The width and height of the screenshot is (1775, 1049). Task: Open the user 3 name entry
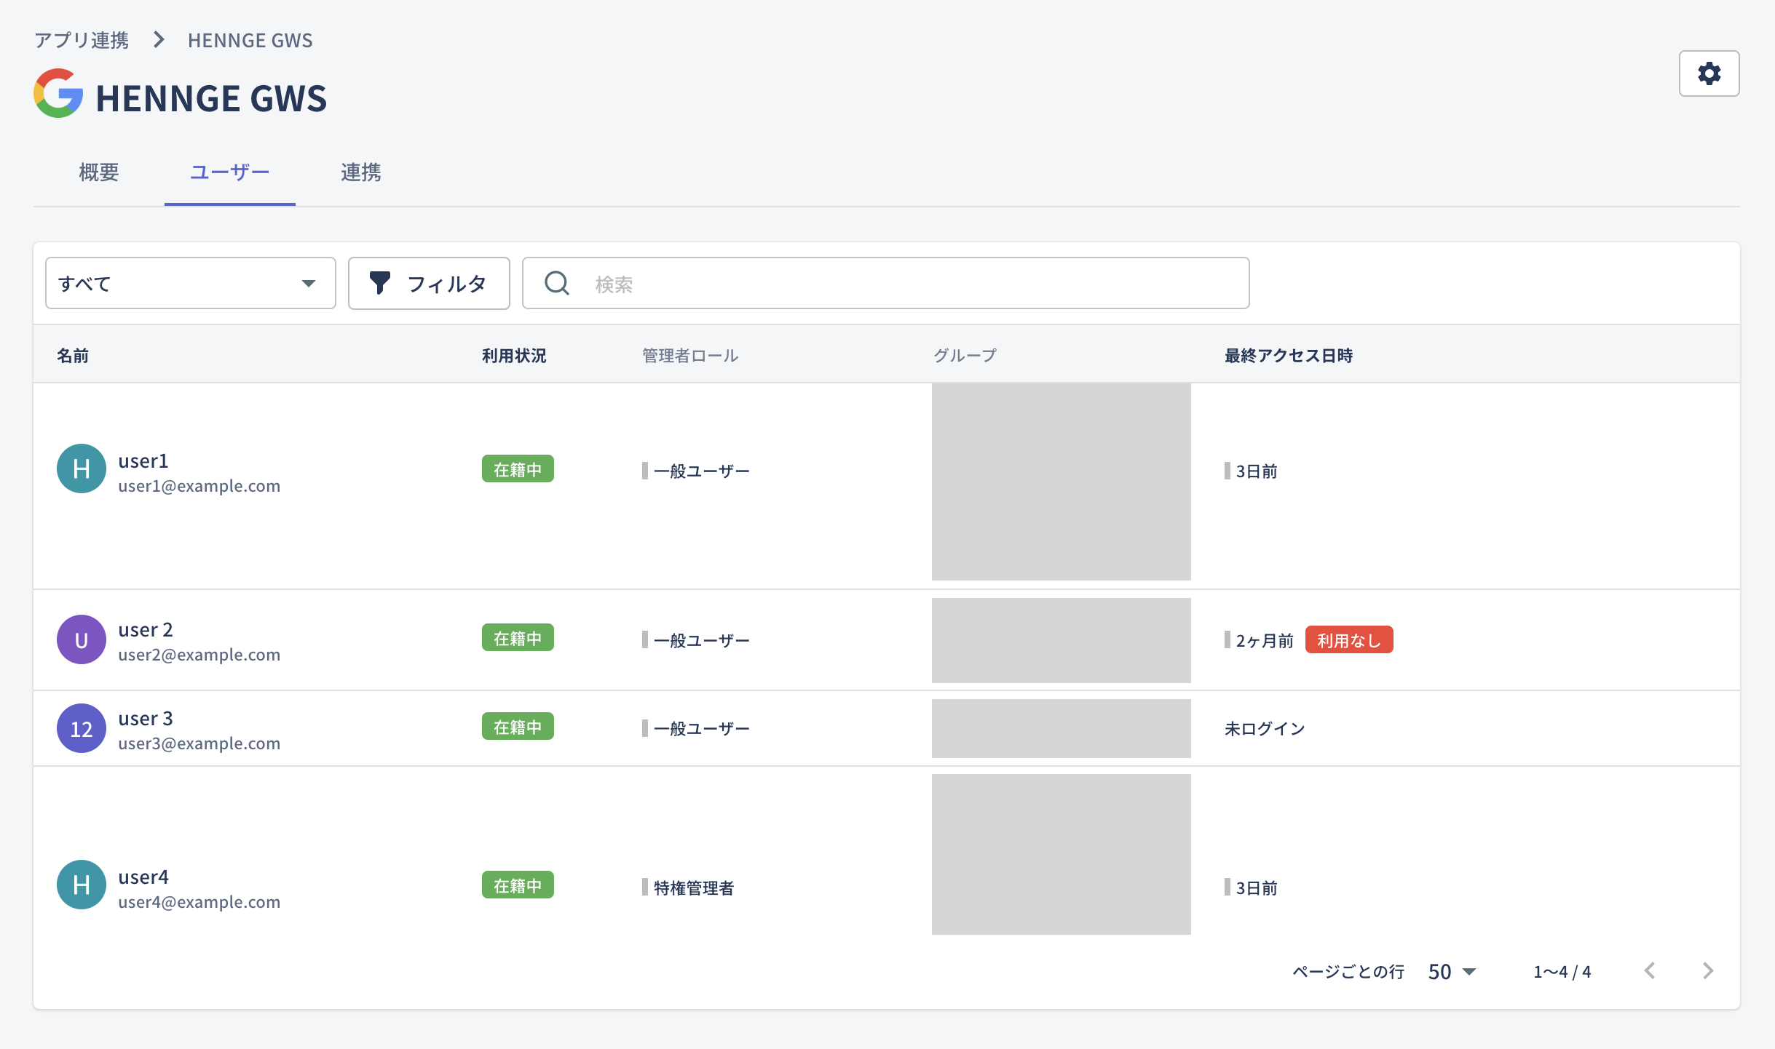coord(146,719)
